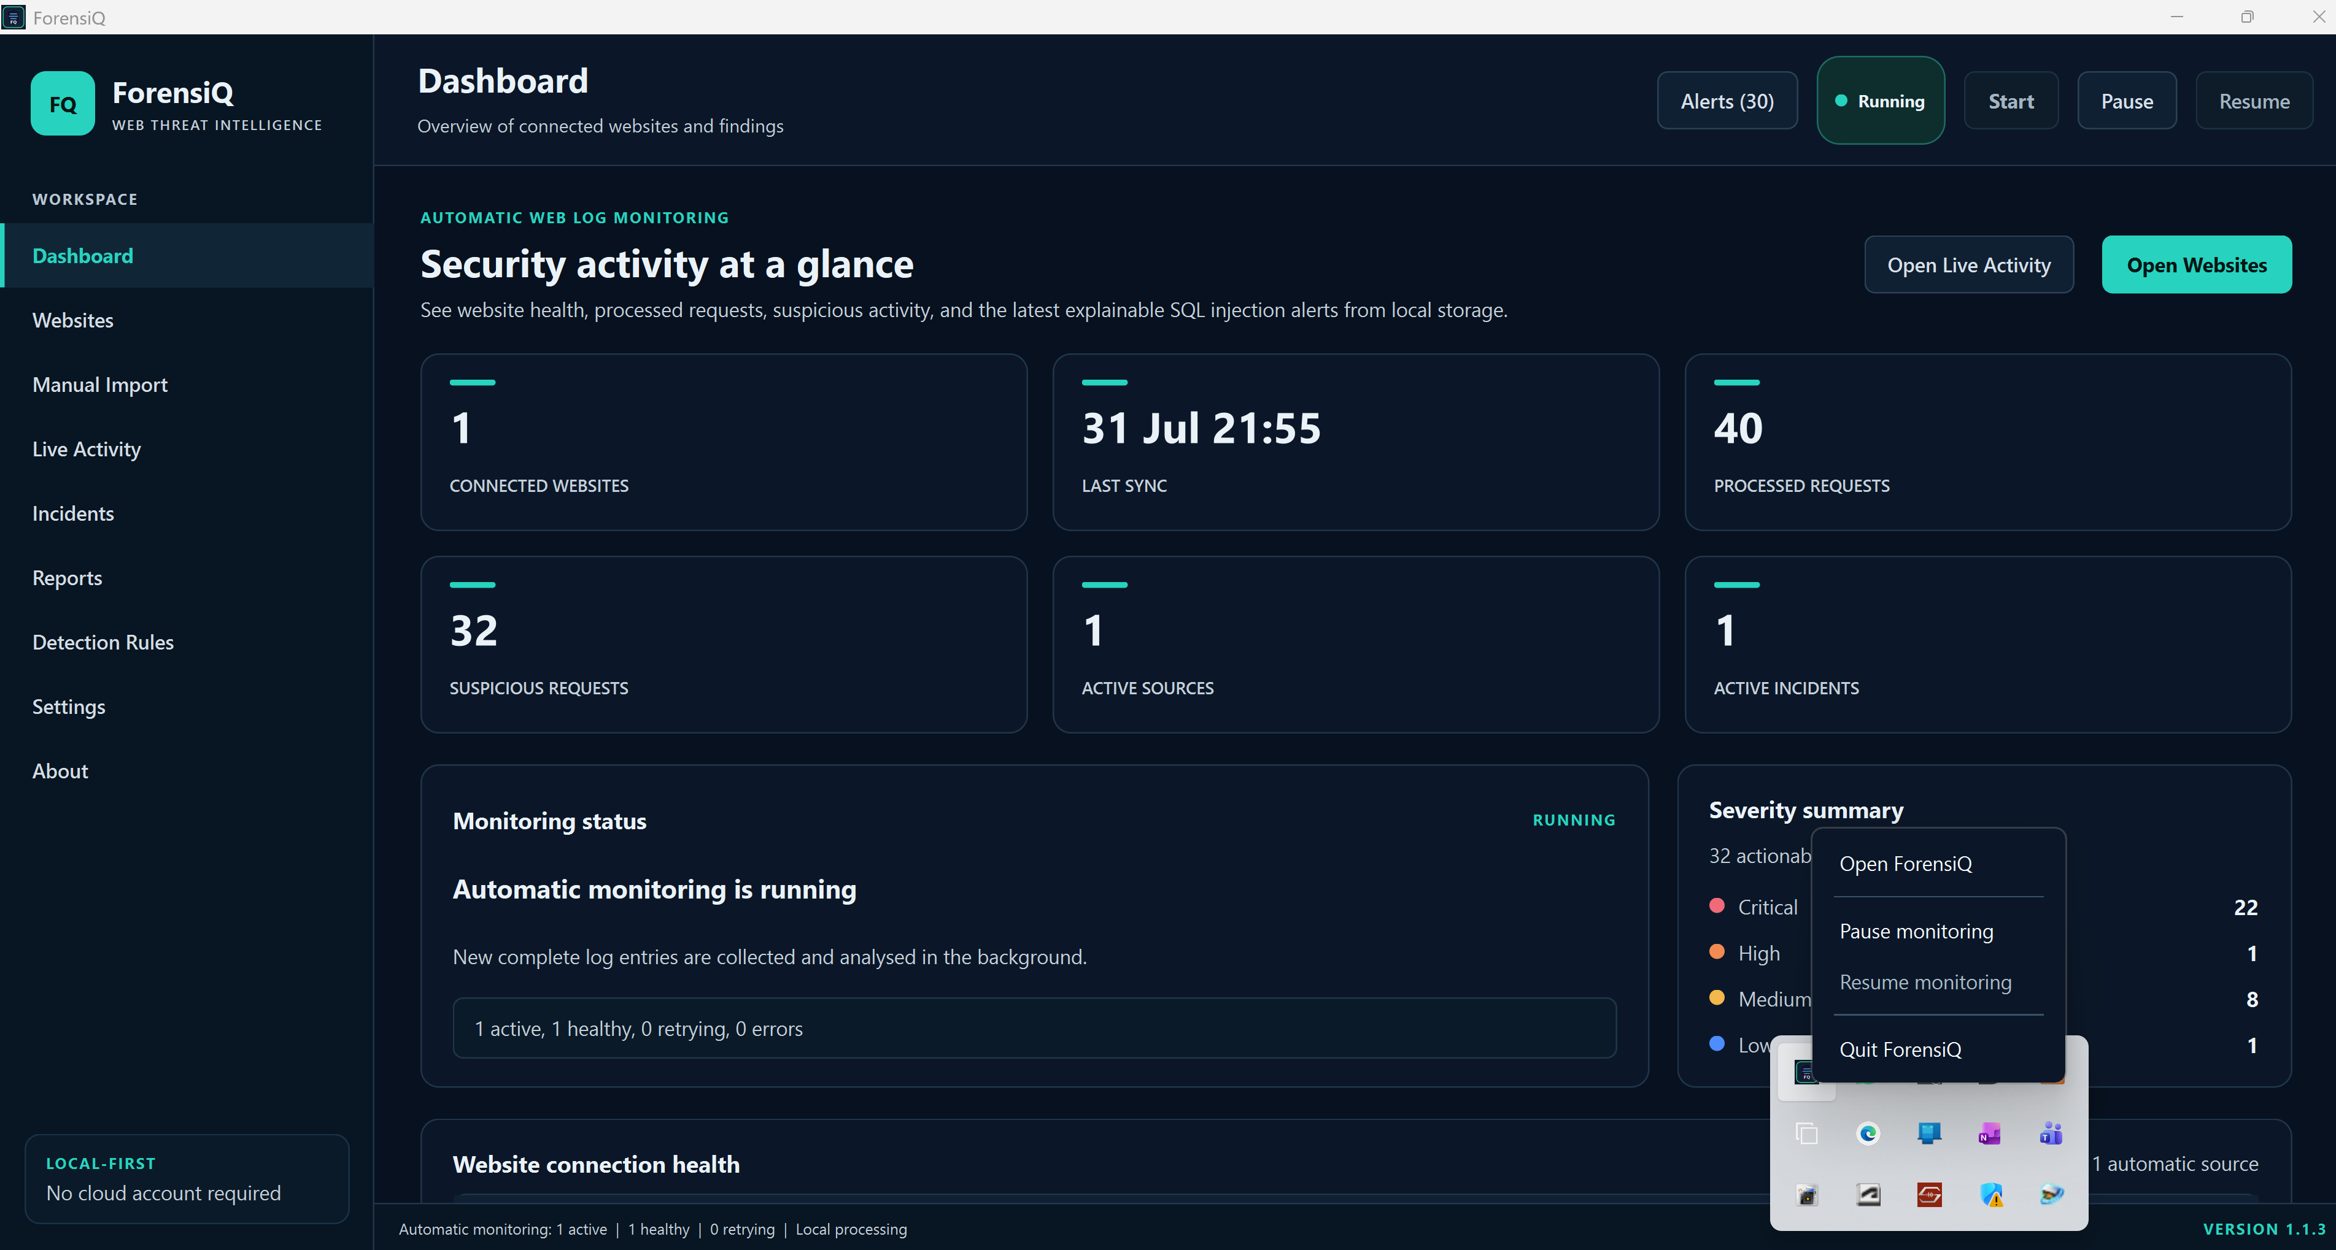Click the Connected Websites card
Viewport: 2336px width, 1250px height.
click(724, 442)
